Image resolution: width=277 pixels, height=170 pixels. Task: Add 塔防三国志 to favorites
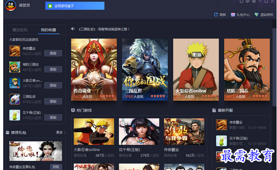[x=53, y=69]
